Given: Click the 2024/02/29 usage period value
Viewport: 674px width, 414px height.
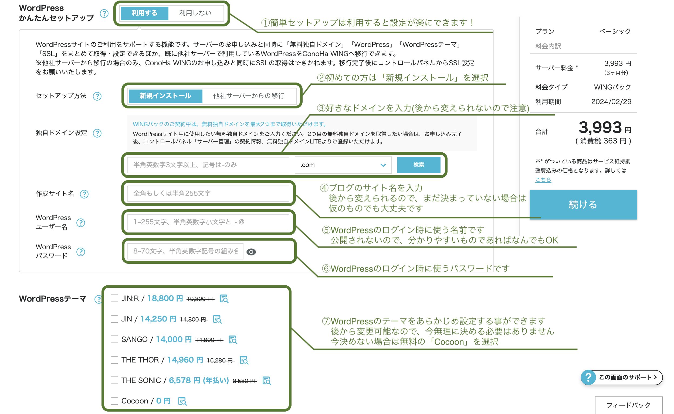Looking at the screenshot, I should click(x=611, y=102).
